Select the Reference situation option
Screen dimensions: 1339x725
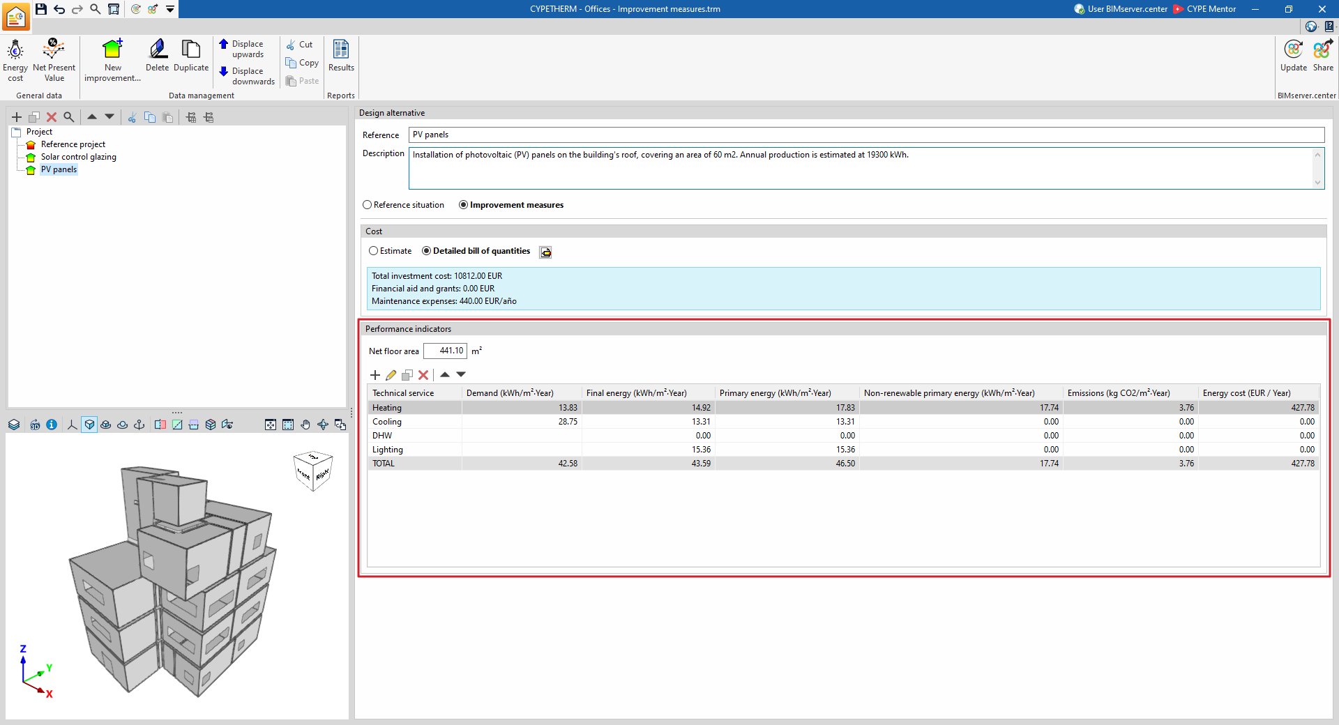click(x=403, y=205)
